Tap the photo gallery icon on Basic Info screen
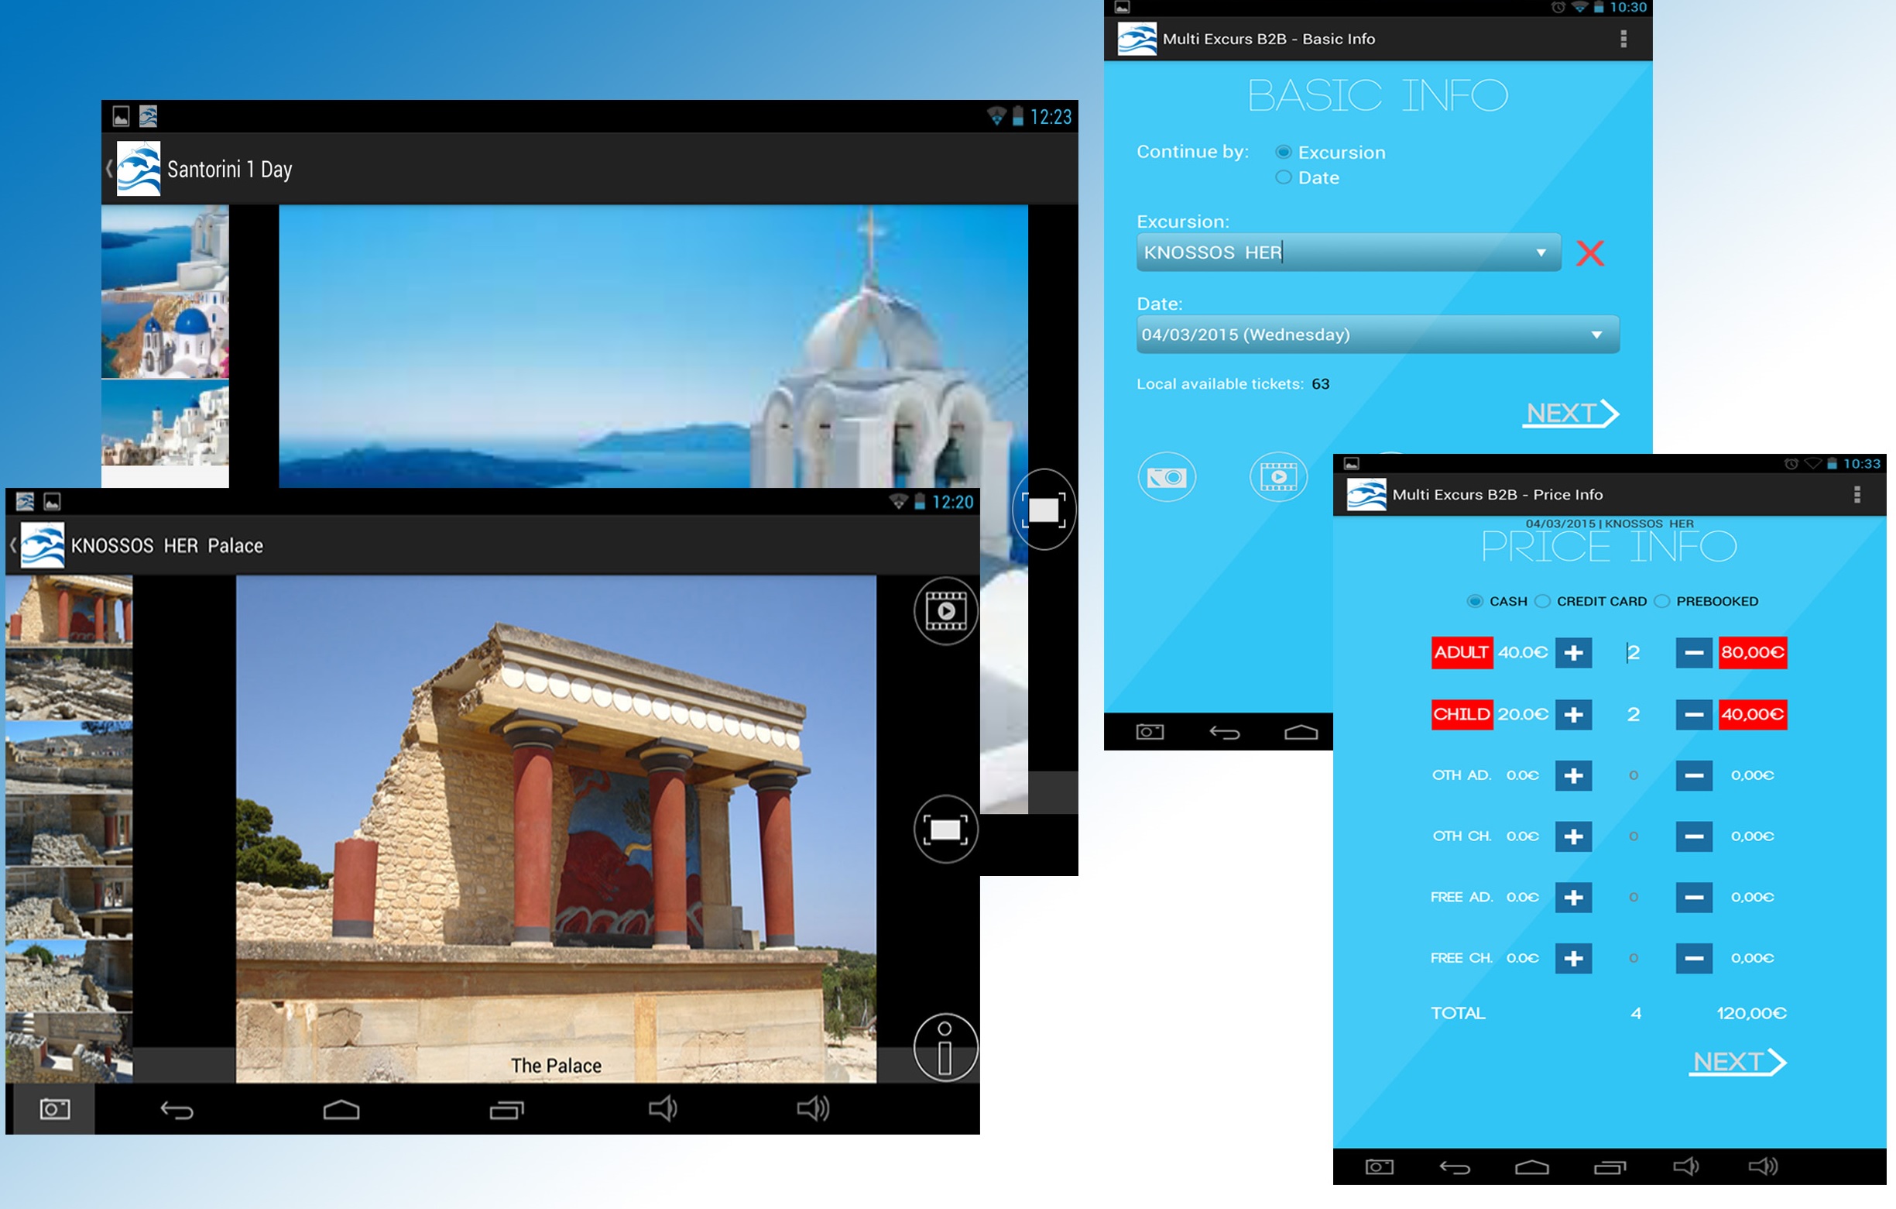This screenshot has width=1896, height=1209. (1167, 476)
